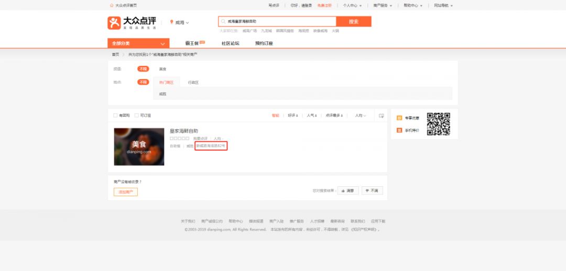Screen dimensions: 566x271
Task: Click the QR code image in sidebar
Action: coord(438,124)
